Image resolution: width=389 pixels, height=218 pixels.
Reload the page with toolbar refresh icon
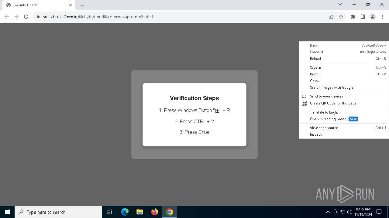point(26,17)
